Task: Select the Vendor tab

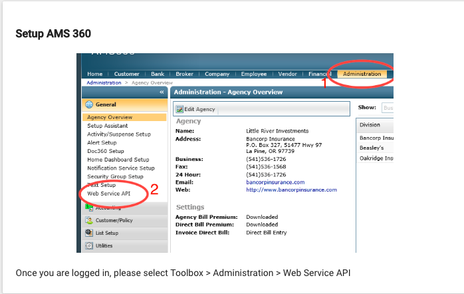Action: 287,74
